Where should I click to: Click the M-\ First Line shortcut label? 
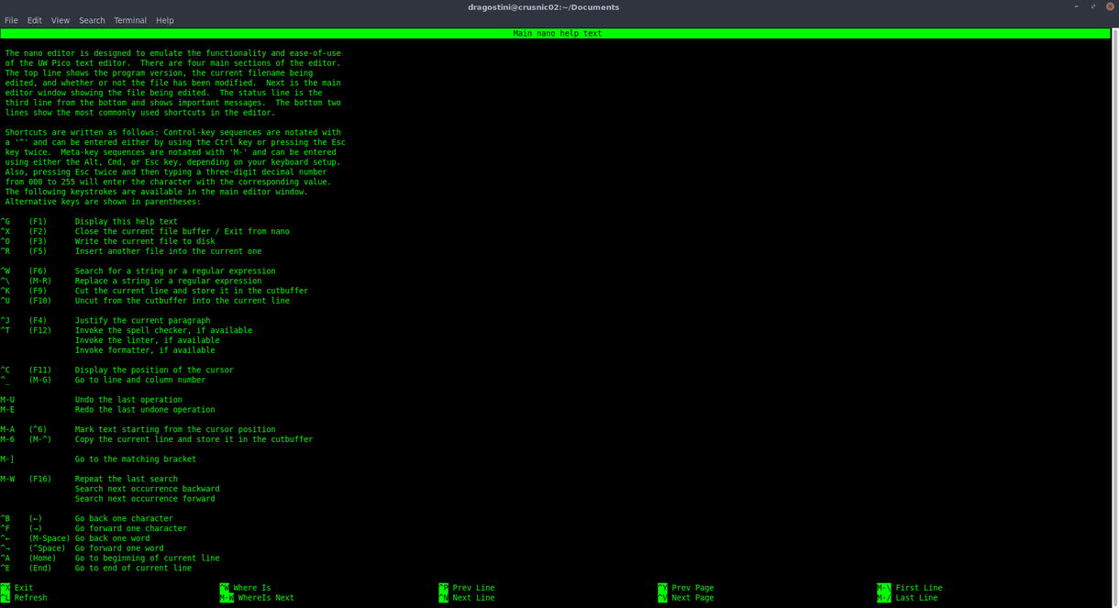point(910,588)
